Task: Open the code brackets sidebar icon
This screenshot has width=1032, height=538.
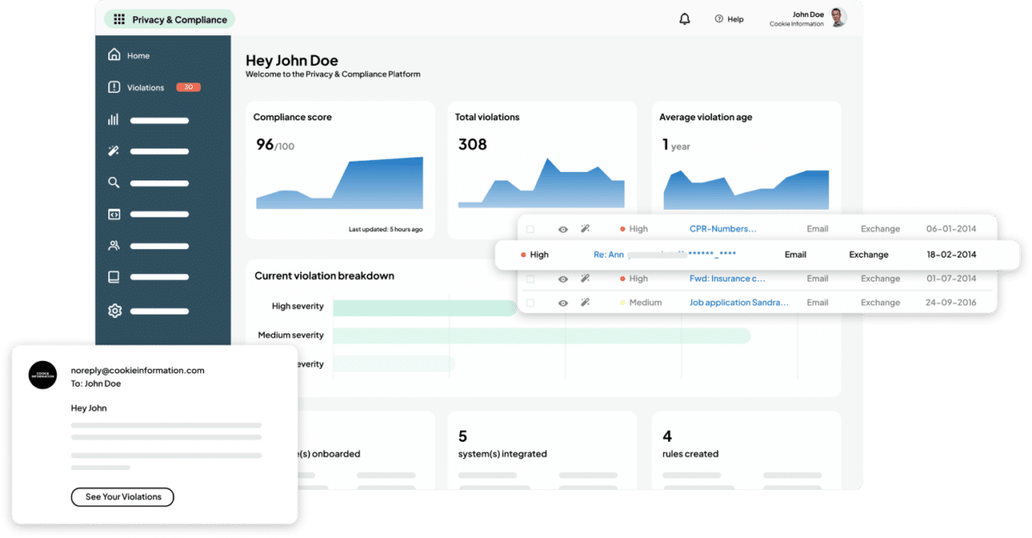Action: (x=114, y=214)
